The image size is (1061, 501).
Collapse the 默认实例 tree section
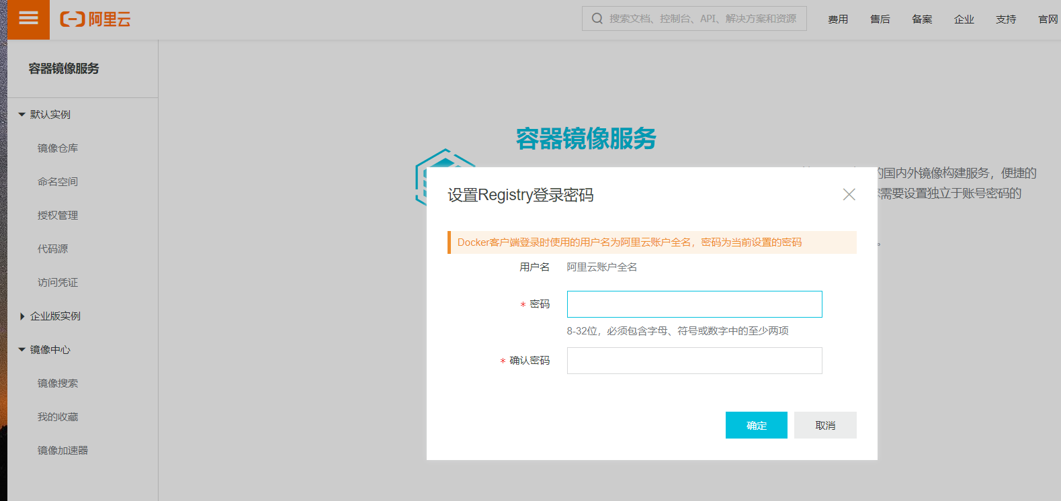[22, 115]
